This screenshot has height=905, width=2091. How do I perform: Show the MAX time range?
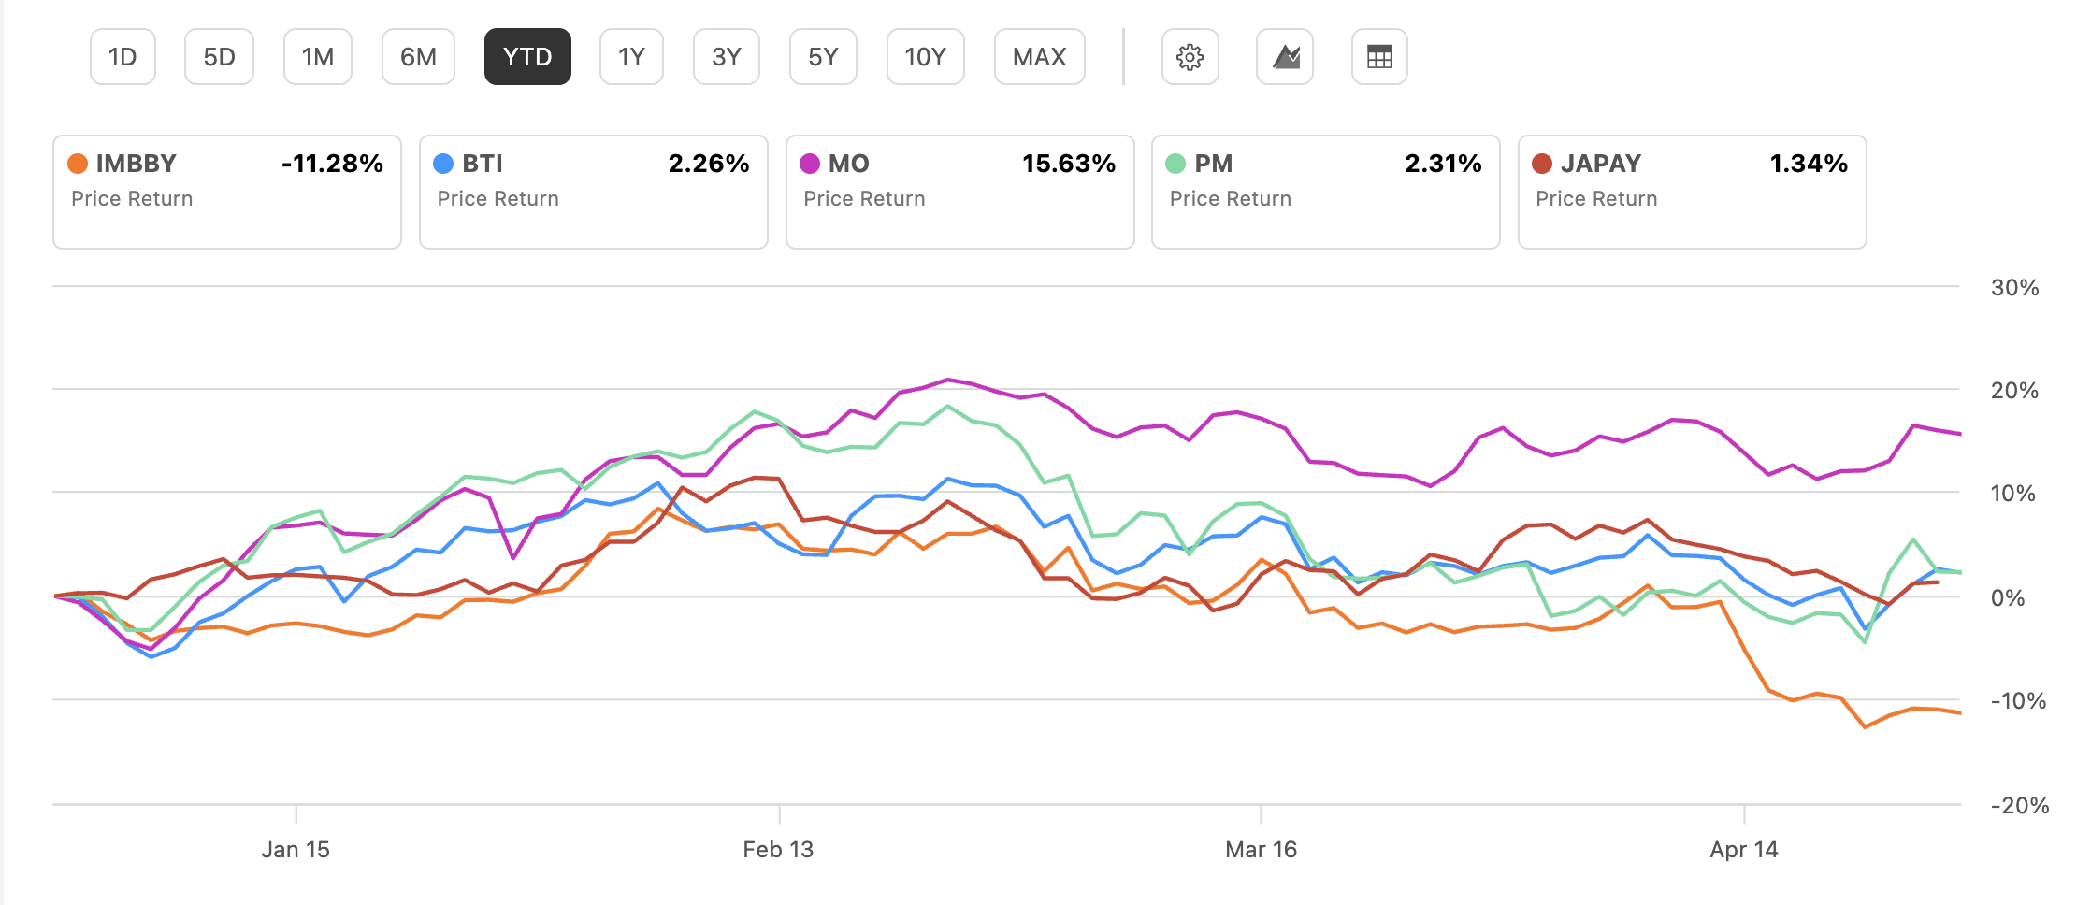pyautogui.click(x=1040, y=57)
